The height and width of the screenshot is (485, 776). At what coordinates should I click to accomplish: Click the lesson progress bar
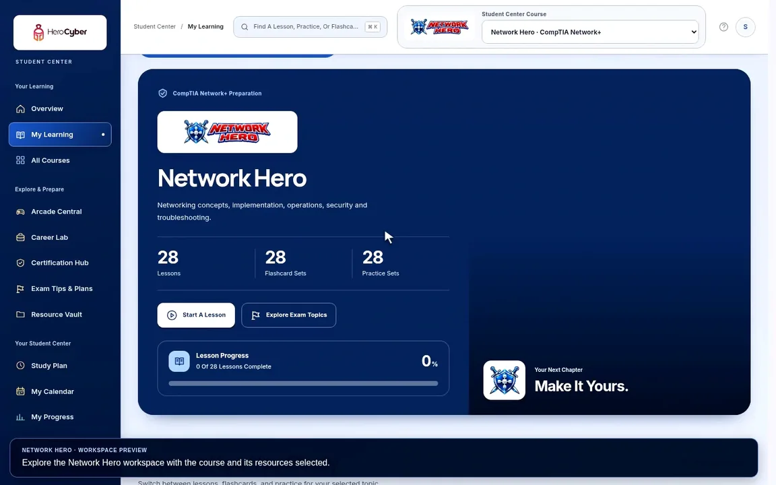coord(303,383)
